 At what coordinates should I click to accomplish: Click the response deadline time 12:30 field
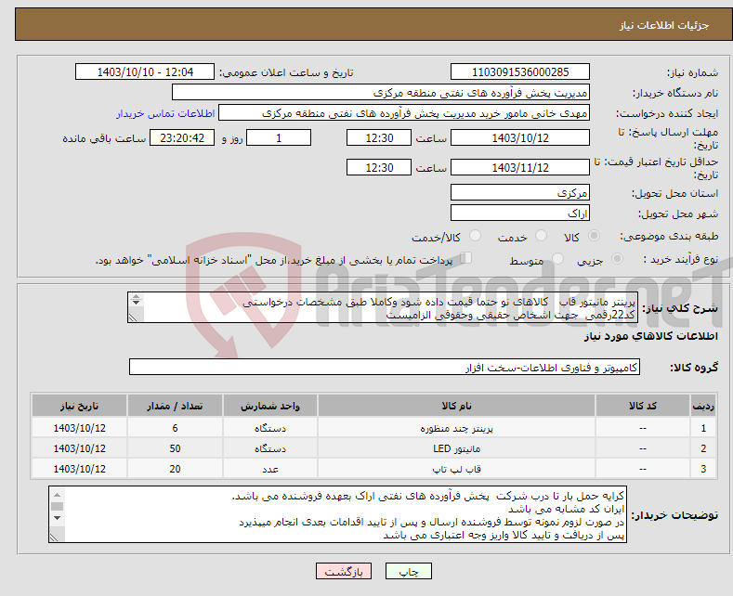pos(379,137)
